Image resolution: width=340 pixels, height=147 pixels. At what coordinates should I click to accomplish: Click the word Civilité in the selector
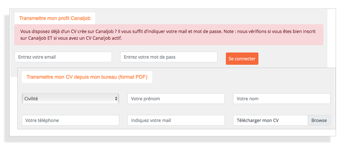(x=31, y=99)
